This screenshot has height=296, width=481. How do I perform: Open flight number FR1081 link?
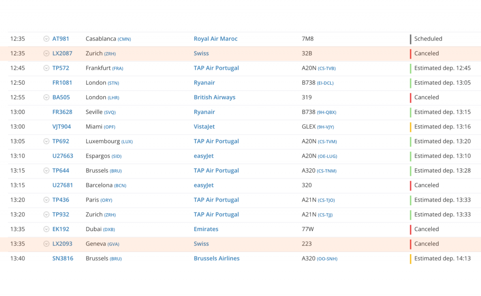tap(62, 83)
